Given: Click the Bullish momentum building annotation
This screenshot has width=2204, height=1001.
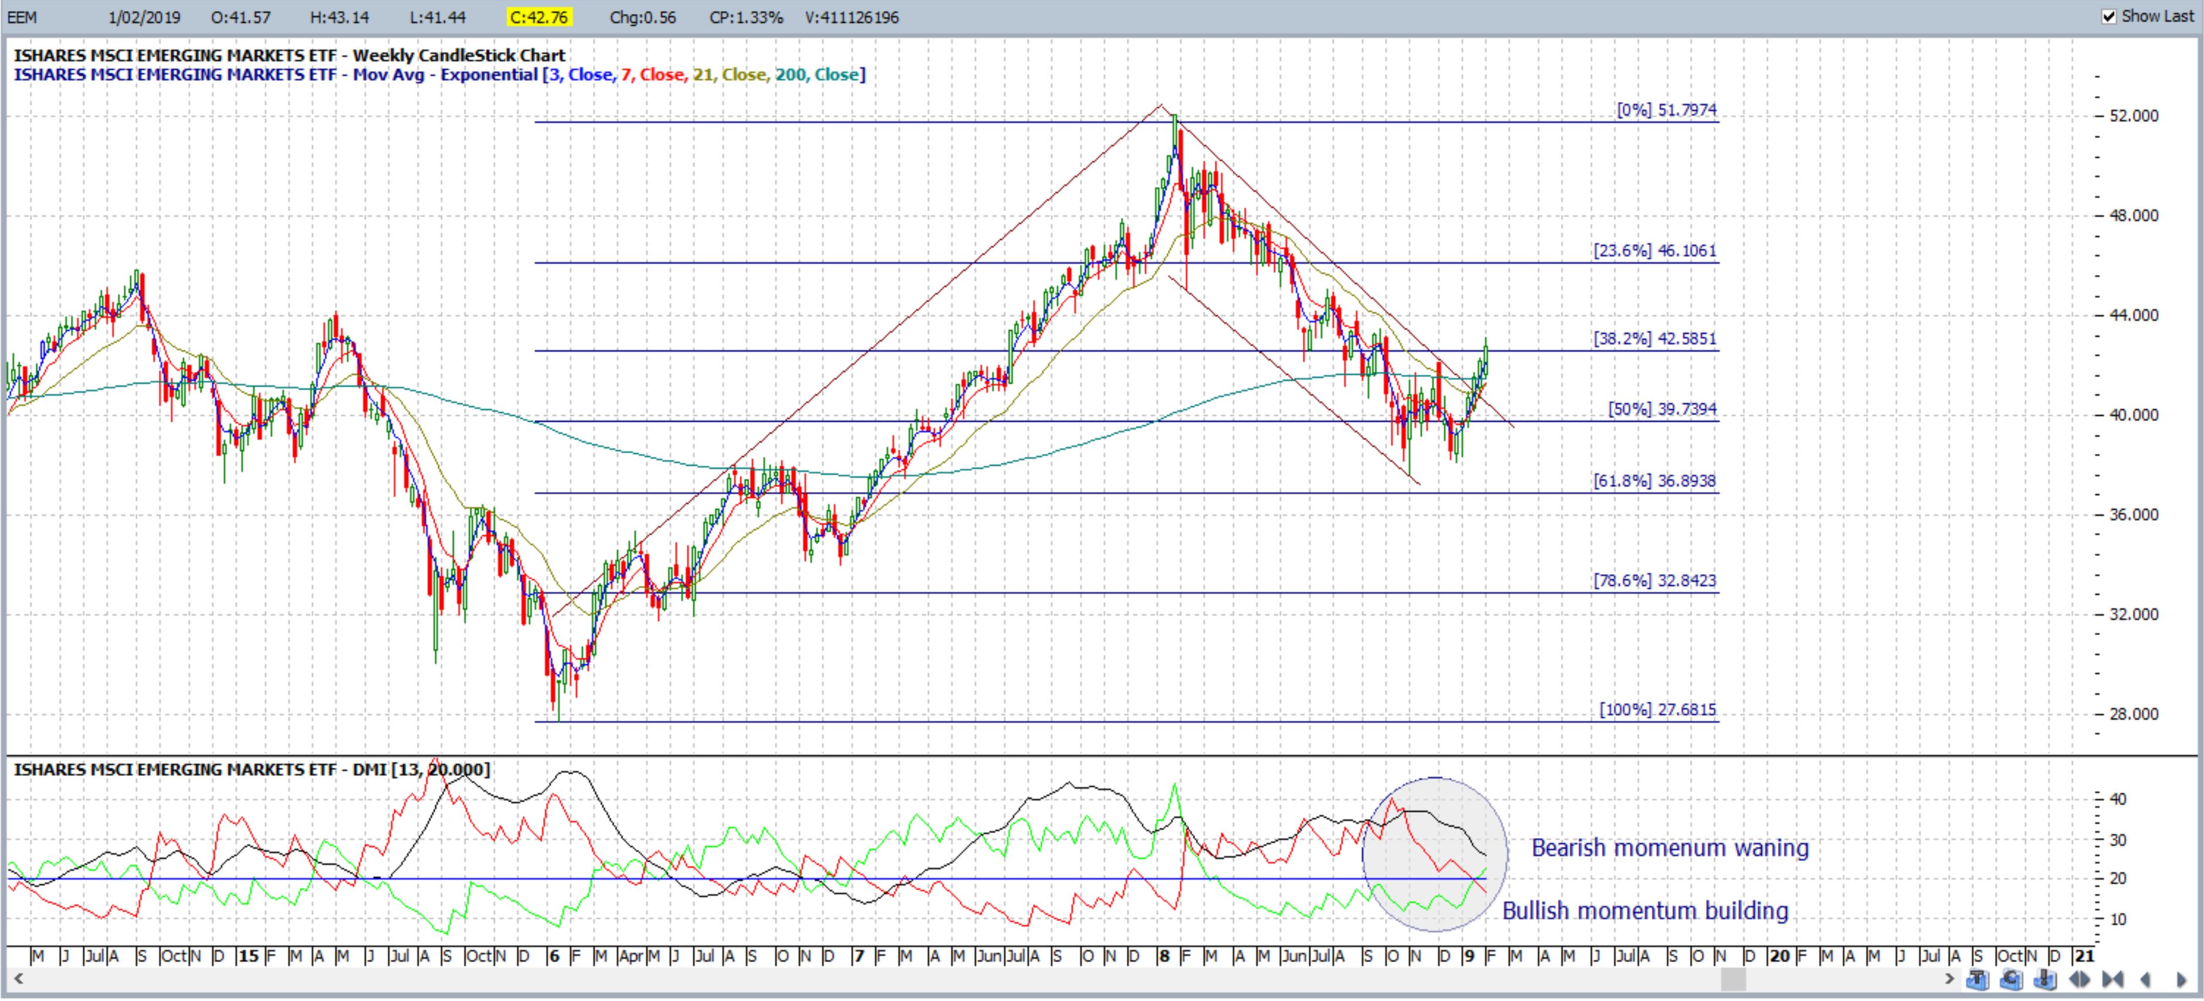Looking at the screenshot, I should click(x=1646, y=911).
